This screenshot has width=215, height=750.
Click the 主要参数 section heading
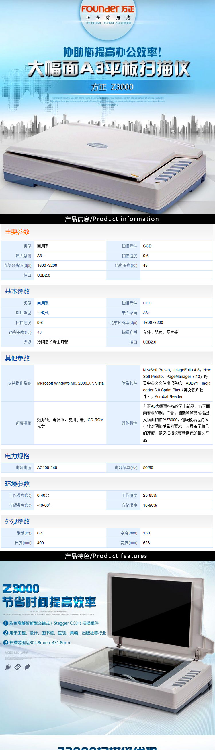coord(17,232)
